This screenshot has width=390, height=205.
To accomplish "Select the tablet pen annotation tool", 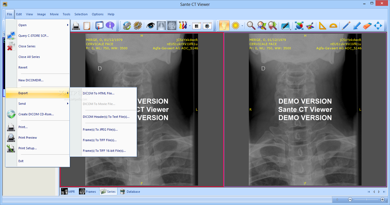I will tap(285, 26).
